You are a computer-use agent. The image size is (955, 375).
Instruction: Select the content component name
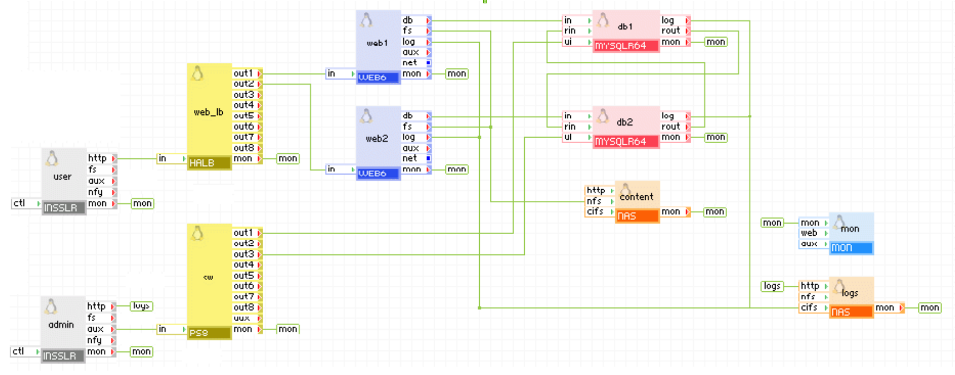(637, 197)
